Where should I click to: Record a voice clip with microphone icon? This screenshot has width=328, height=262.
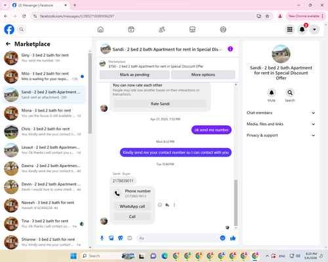[x=102, y=238]
